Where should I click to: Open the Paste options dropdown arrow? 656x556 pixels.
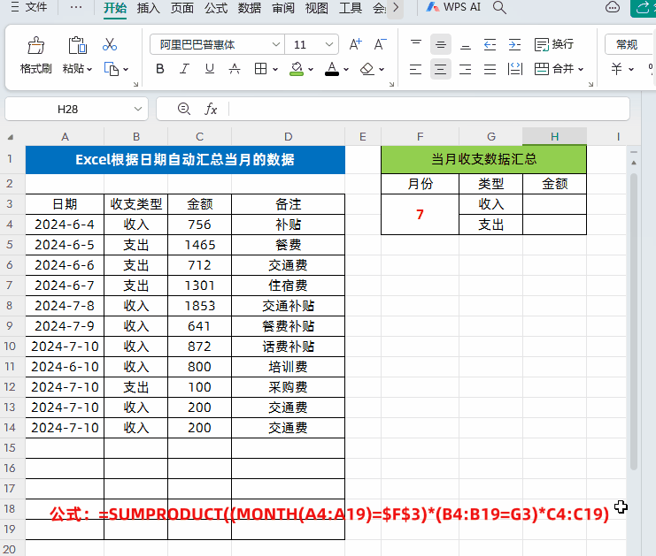tap(89, 69)
